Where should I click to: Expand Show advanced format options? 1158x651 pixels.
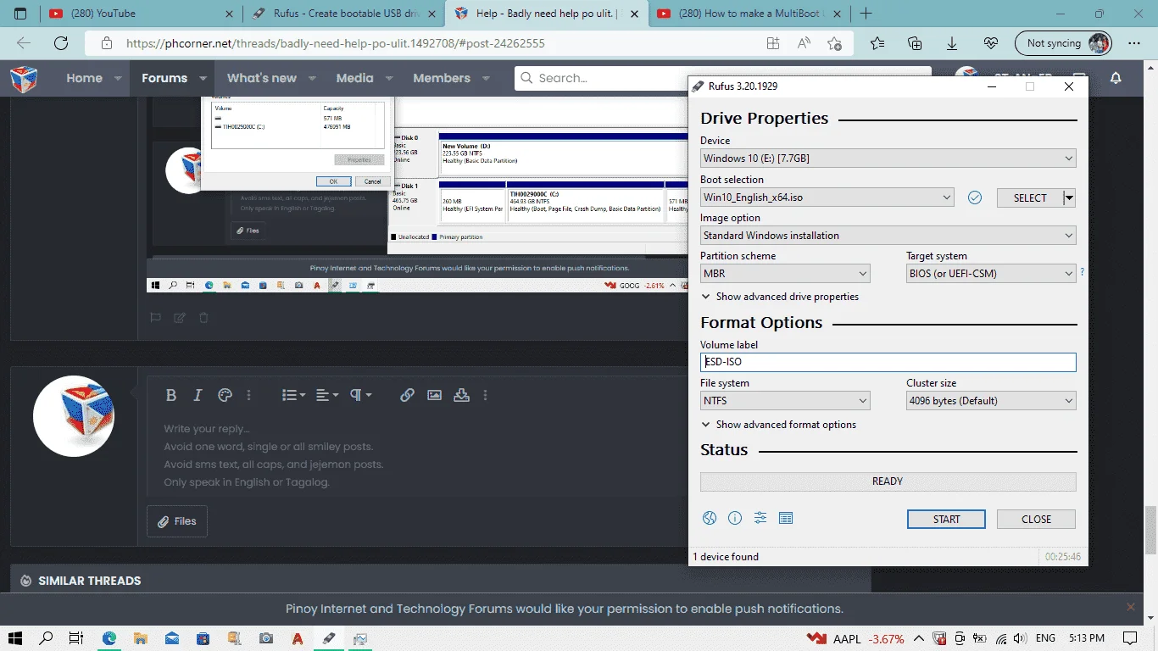[x=779, y=425]
